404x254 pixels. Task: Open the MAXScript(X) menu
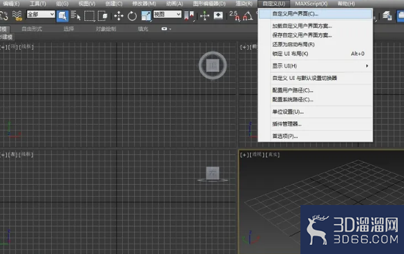coord(311,3)
